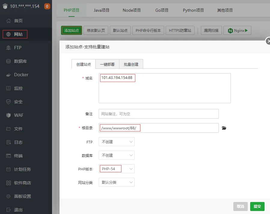The height and width of the screenshot is (214, 270).
Task: Switch to the Python项目 tab
Action: [193, 10]
